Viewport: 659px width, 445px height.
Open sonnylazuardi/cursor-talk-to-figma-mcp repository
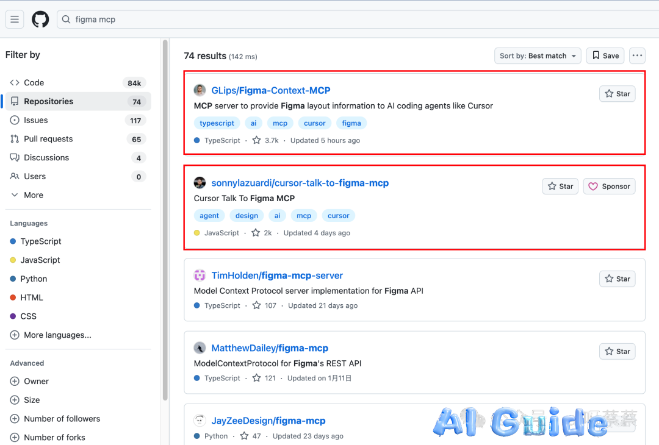pyautogui.click(x=300, y=183)
